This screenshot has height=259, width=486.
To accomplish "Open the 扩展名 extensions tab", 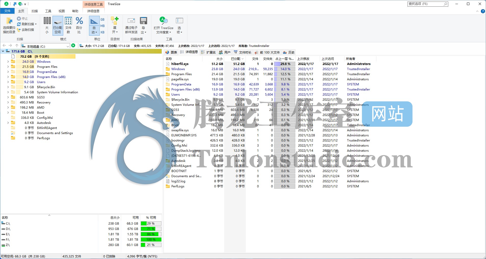I will 208,52.
